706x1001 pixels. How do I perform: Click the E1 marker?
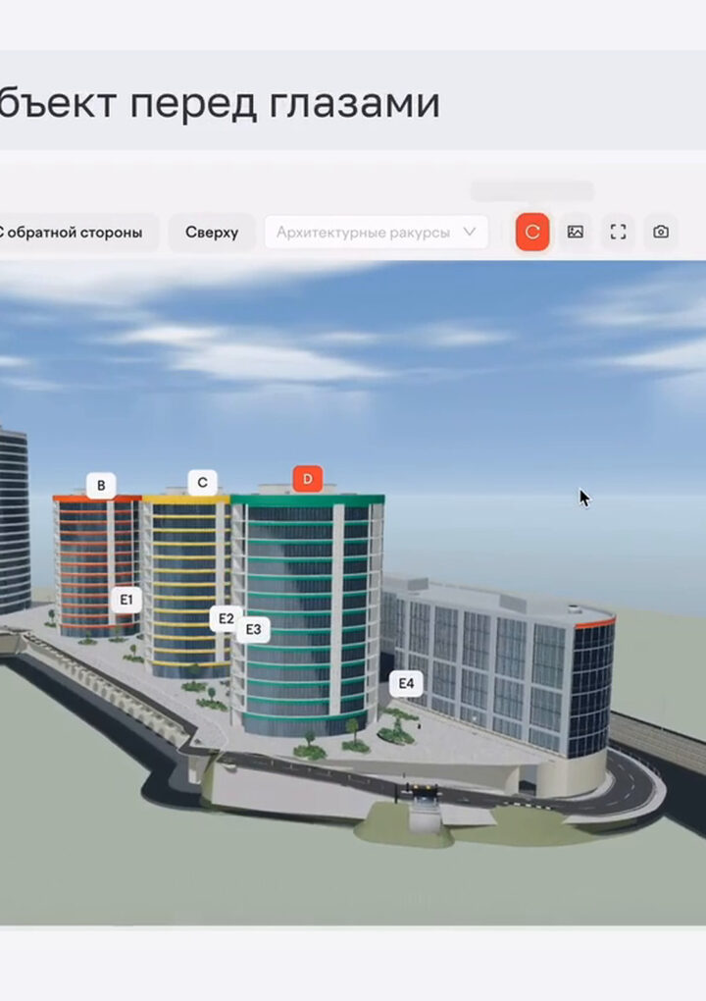pyautogui.click(x=126, y=600)
